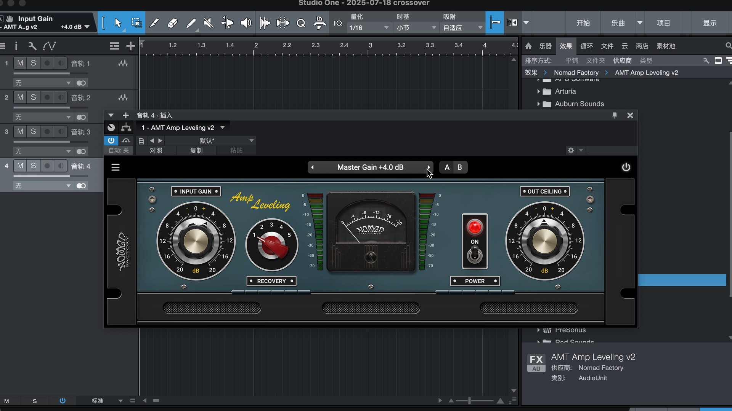Click the INPUT GAIN knob
Viewport: 732px width, 411px height.
click(196, 241)
